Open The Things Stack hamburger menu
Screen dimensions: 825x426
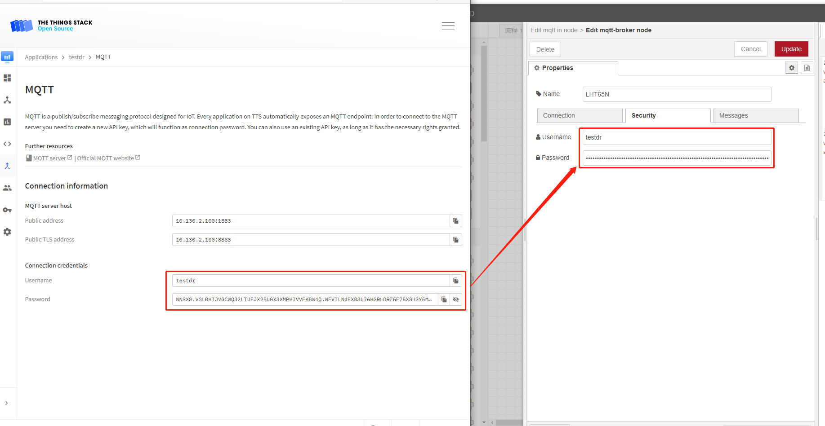pyautogui.click(x=448, y=26)
